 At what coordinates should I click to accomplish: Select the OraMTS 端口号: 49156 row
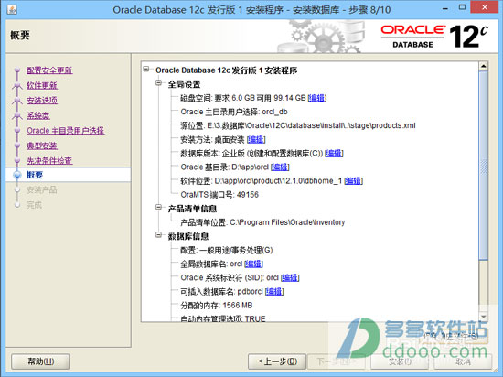tap(219, 195)
